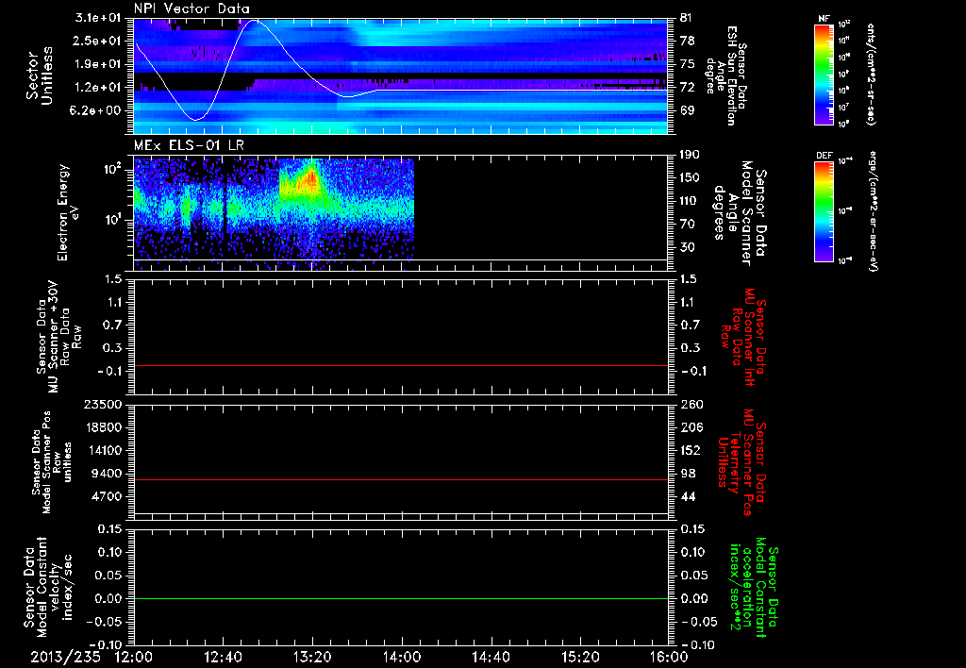The image size is (966, 668).
Task: Click the '12:00' time tick label
Action: (134, 657)
